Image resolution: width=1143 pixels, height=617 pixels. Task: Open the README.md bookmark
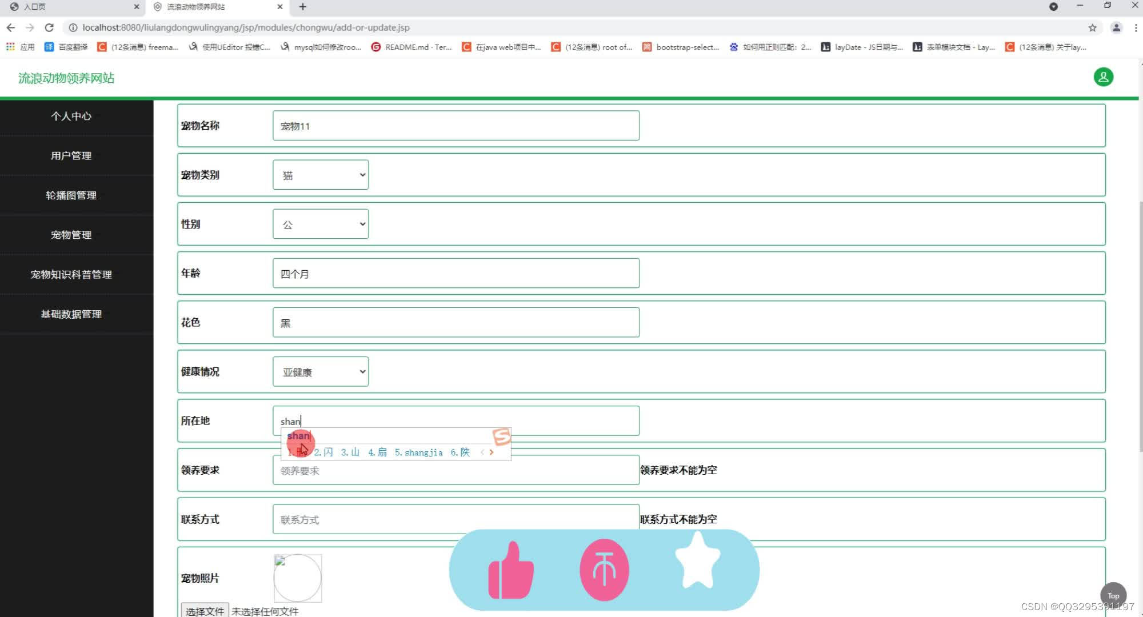point(411,47)
